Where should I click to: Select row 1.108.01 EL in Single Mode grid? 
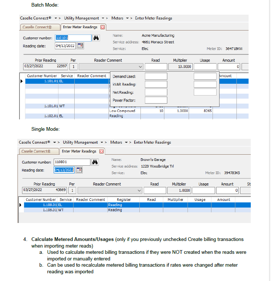(x=137, y=205)
